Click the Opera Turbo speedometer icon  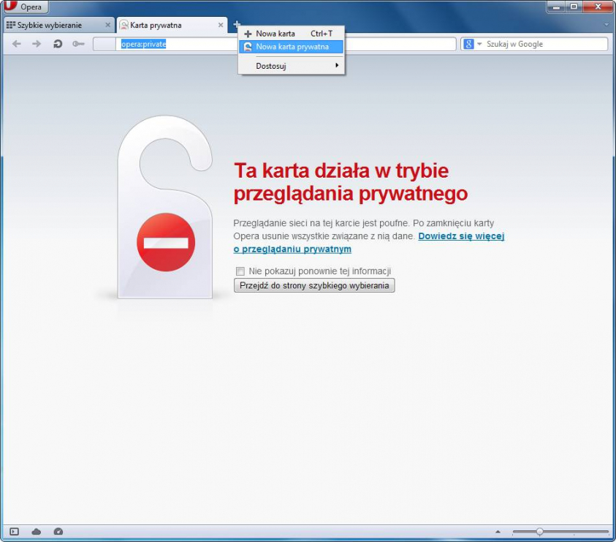point(58,532)
